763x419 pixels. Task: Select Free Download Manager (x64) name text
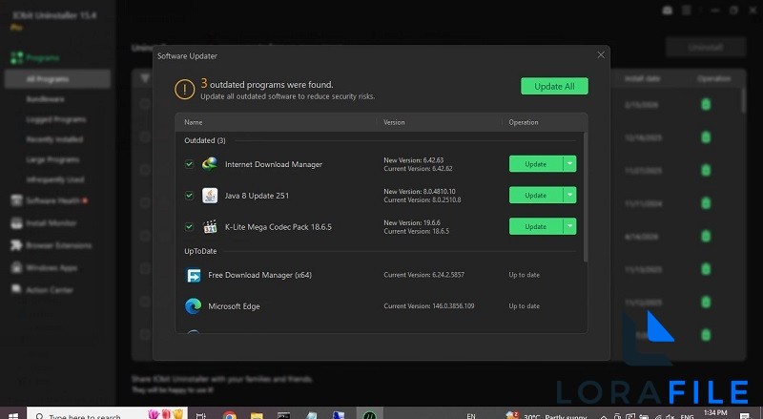pyautogui.click(x=259, y=275)
